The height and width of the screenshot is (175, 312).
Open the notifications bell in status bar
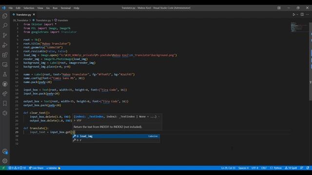pos(308,168)
